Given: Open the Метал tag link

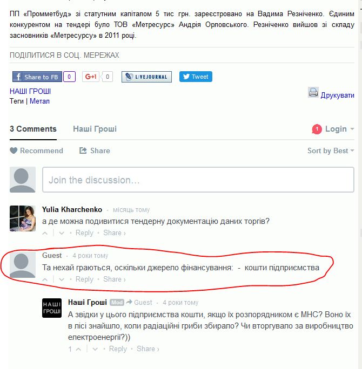Looking at the screenshot, I should coord(39,101).
